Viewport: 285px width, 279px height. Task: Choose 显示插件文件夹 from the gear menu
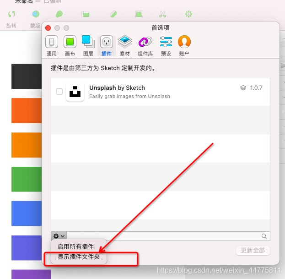pos(79,257)
